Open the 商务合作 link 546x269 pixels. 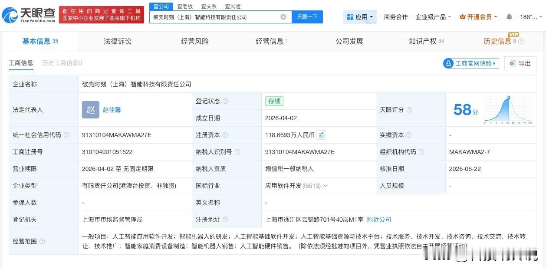pyautogui.click(x=396, y=17)
